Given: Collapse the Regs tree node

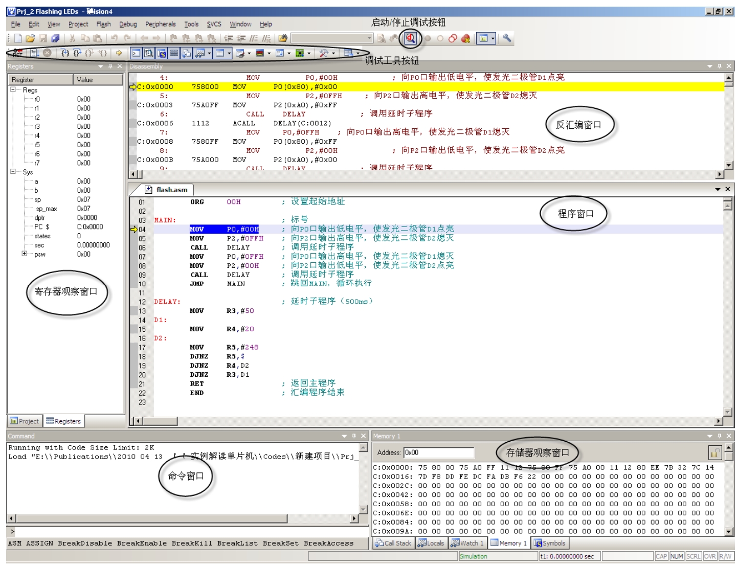Looking at the screenshot, I should 13,89.
